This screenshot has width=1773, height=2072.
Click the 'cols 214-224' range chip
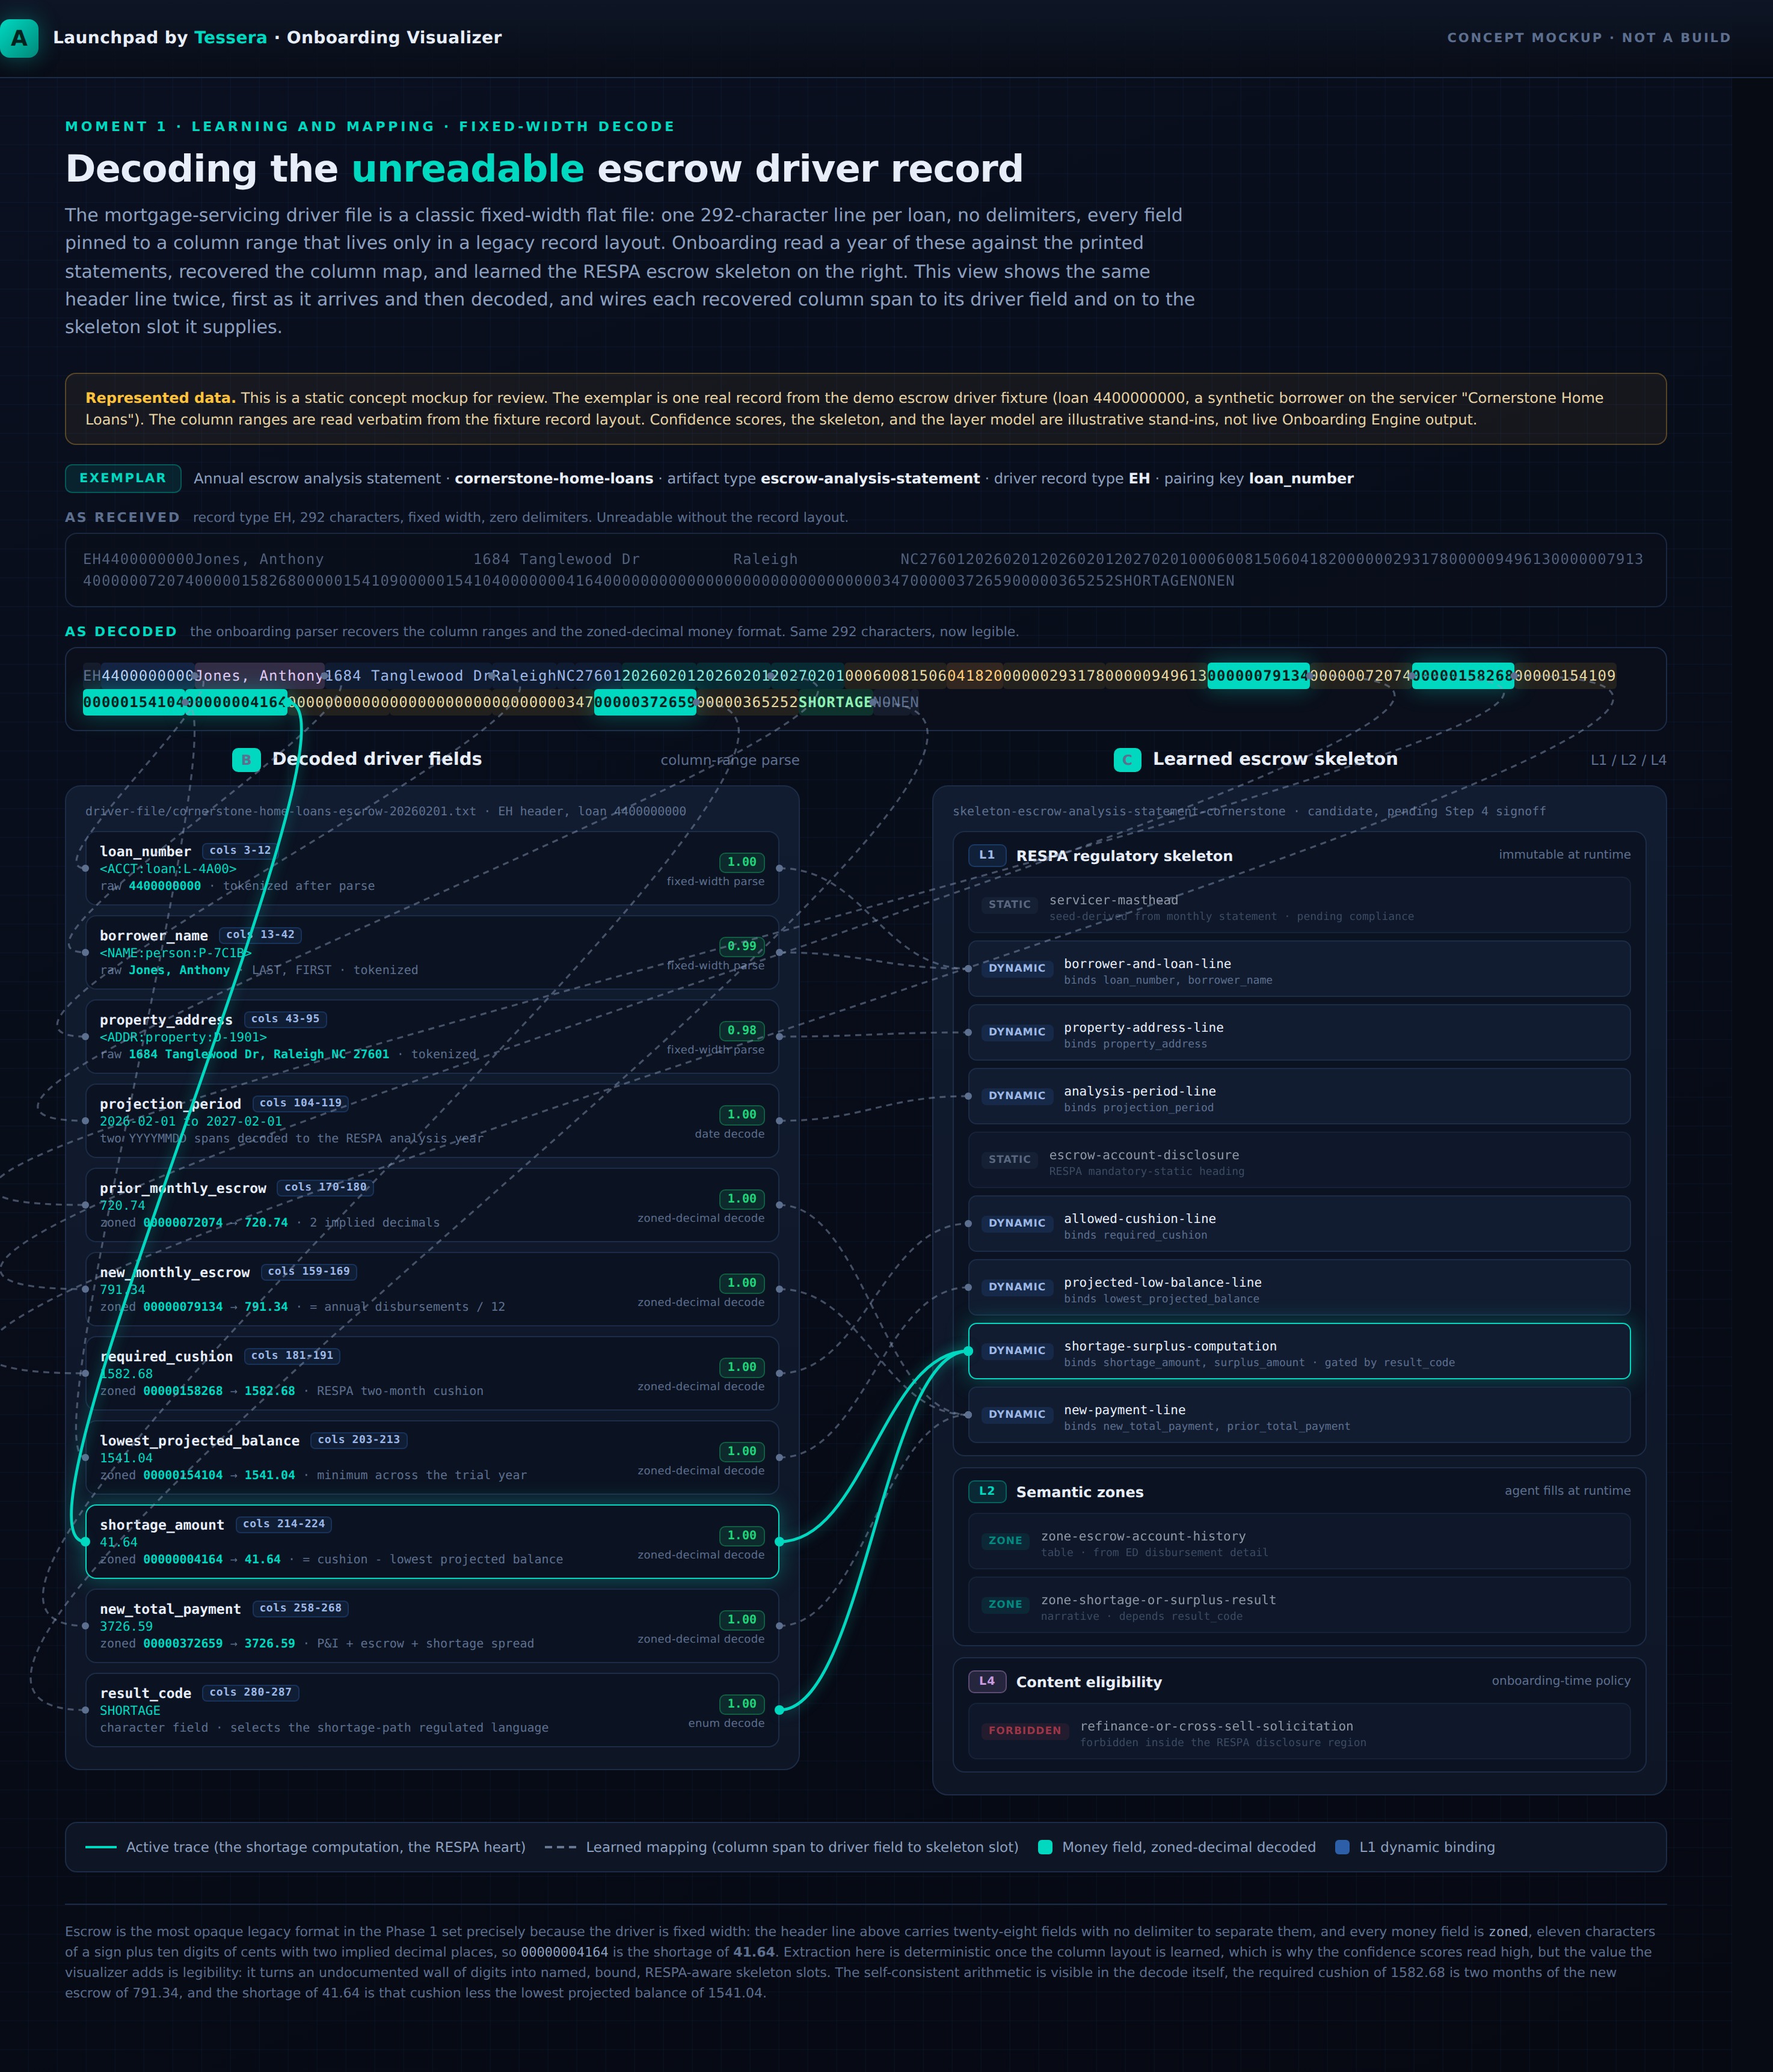pos(284,1524)
